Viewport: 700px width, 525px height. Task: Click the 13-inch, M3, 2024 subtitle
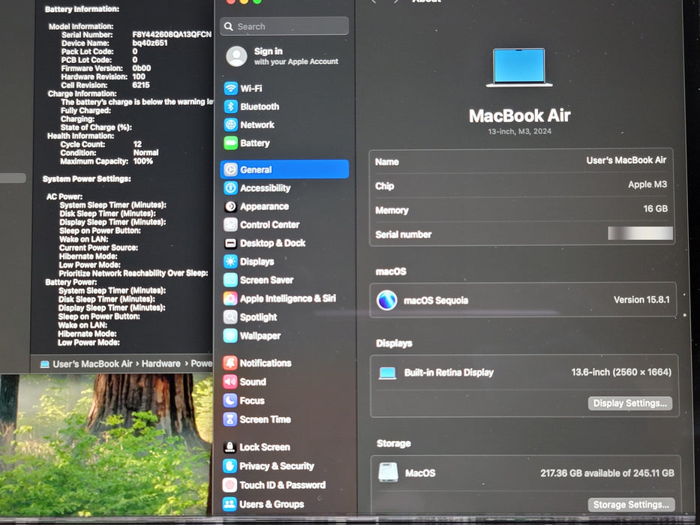click(x=519, y=131)
